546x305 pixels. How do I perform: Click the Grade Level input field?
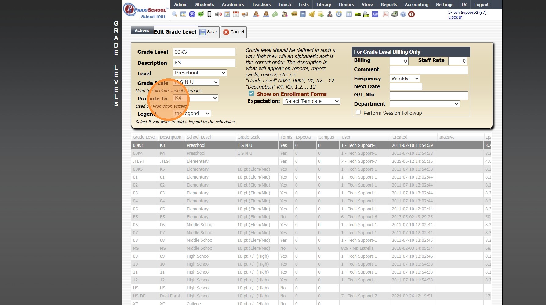coord(204,52)
